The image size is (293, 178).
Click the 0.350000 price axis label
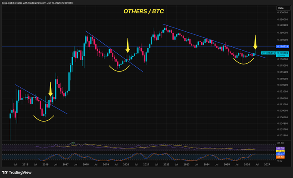tap(283, 33)
